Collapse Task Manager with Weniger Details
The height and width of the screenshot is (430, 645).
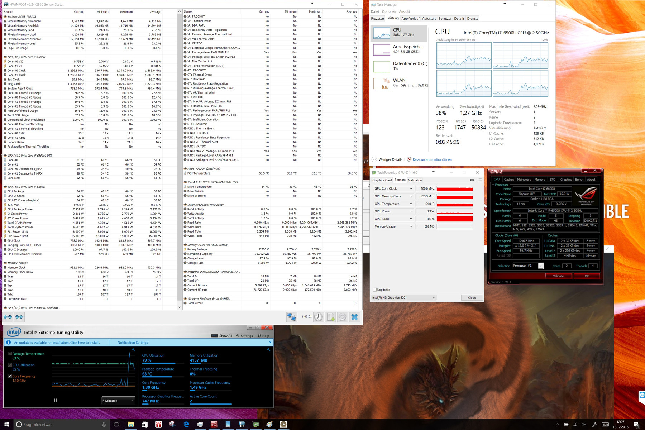point(387,159)
